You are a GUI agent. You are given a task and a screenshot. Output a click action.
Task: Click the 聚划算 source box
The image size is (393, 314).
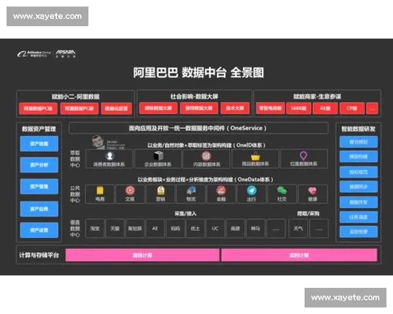[135, 228]
